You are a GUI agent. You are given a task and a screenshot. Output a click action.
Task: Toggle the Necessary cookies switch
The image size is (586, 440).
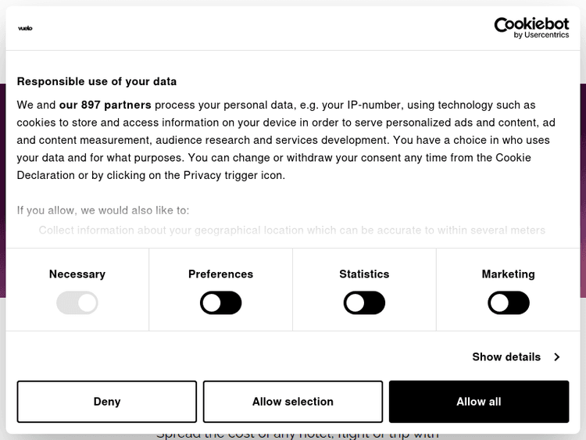pyautogui.click(x=77, y=303)
